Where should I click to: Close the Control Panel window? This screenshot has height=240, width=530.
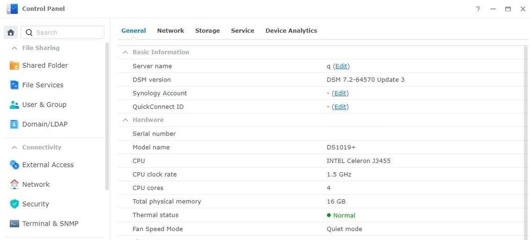pyautogui.click(x=523, y=9)
